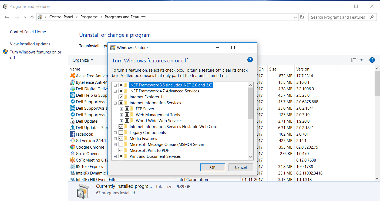This screenshot has width=380, height=201.
Task: Sort the program list by Size column
Action: 281,69
